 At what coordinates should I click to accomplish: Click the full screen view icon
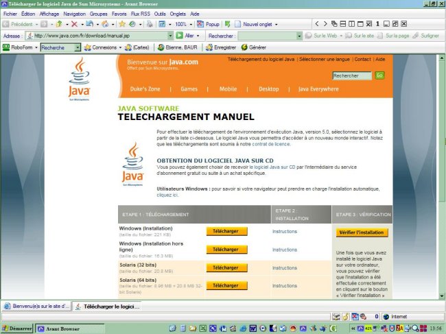click(162, 24)
